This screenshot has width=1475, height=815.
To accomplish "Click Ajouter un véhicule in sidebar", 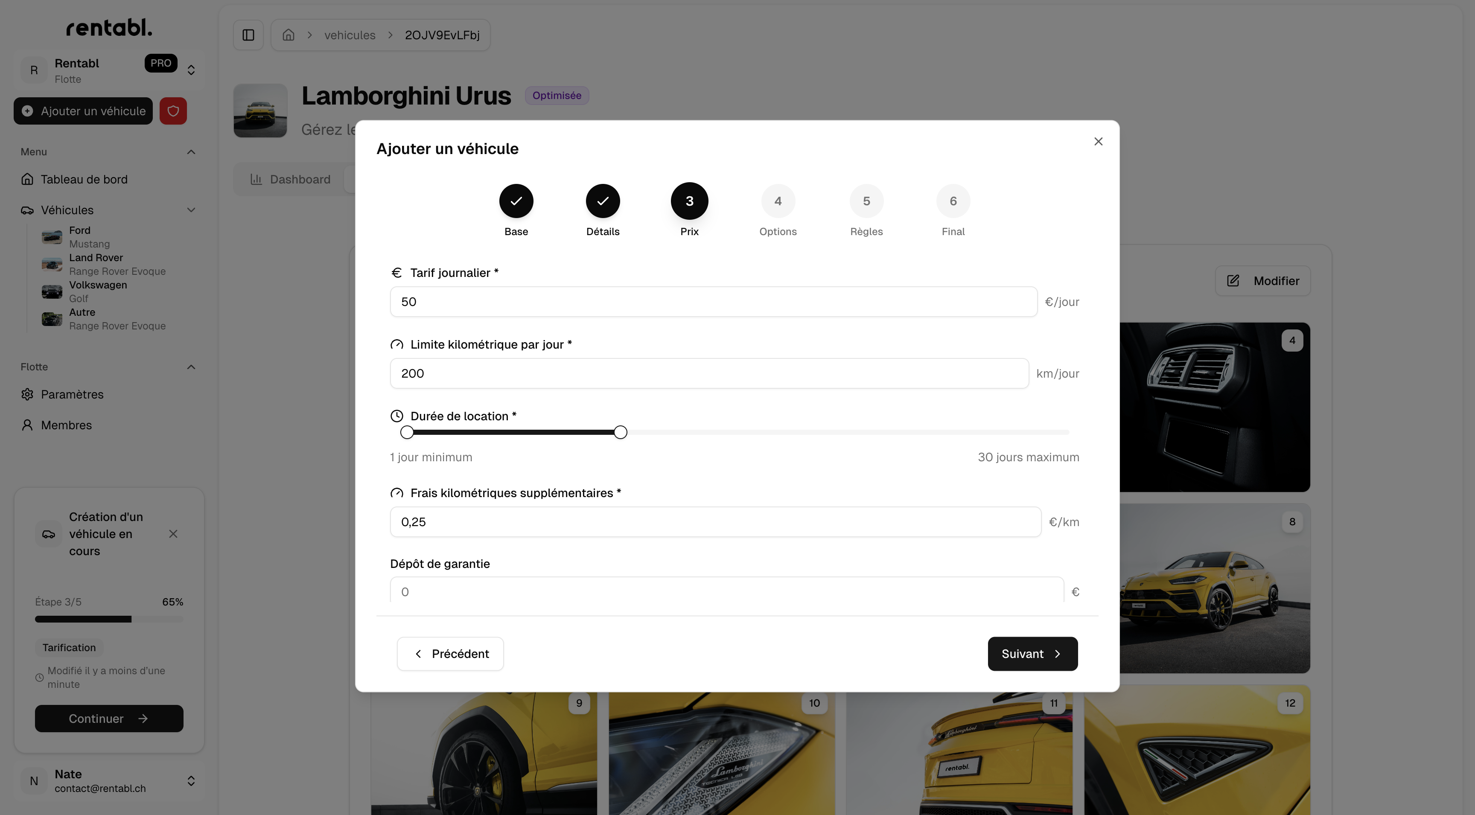I will (x=83, y=111).
